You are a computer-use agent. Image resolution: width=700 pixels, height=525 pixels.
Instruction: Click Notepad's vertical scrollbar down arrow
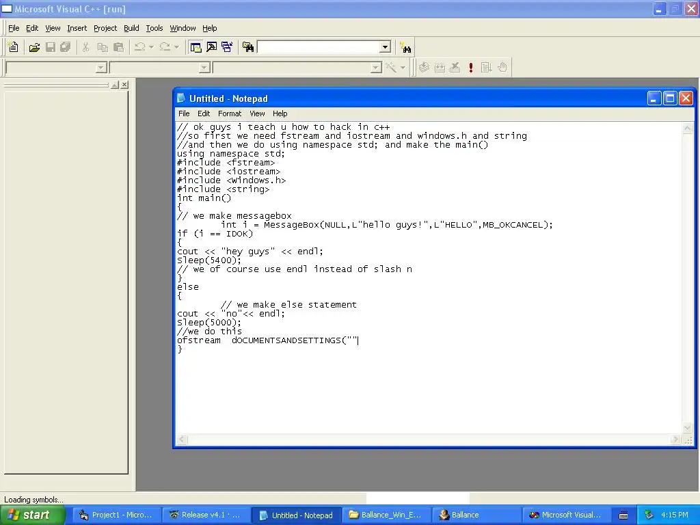[688, 428]
